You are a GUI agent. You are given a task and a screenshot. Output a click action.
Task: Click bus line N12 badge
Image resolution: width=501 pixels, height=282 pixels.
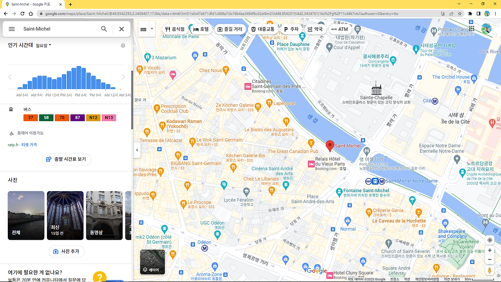click(93, 117)
